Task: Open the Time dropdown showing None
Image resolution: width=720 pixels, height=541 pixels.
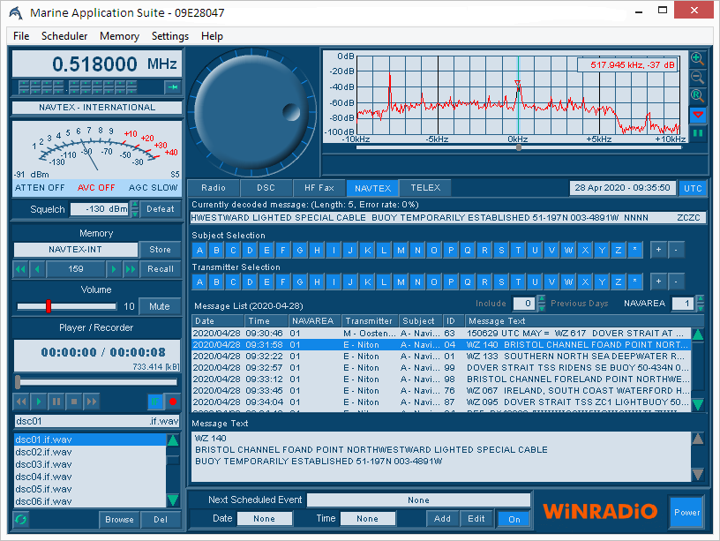Action: (x=367, y=519)
